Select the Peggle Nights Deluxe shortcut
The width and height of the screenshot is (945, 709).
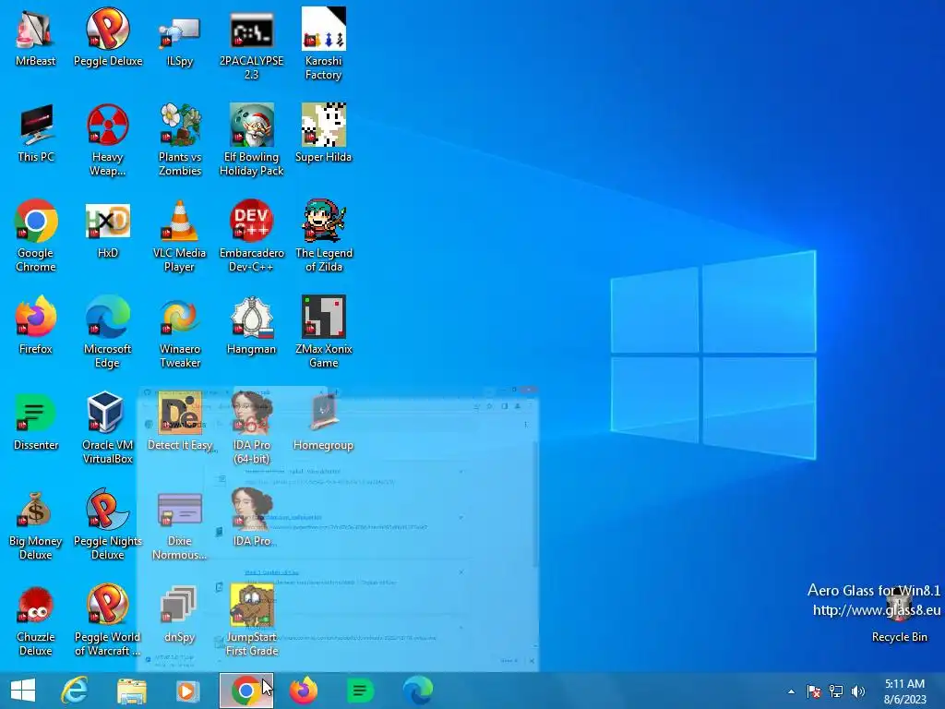click(108, 523)
